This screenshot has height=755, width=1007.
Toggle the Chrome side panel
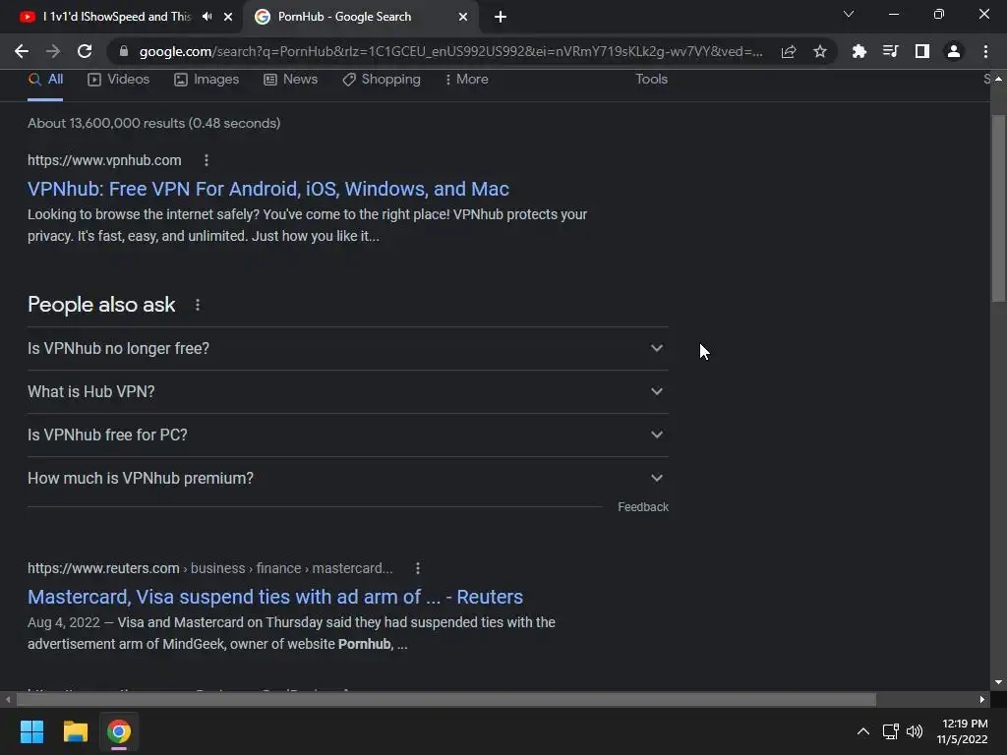click(x=922, y=51)
